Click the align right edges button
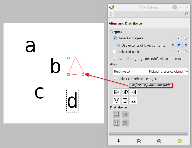Image resolution: width=192 pixels, height=148 pixels. coord(133,92)
